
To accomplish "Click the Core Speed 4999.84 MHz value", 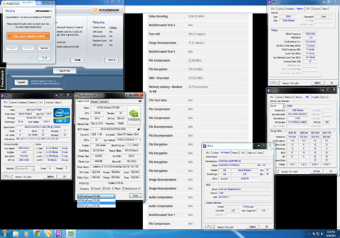I will click(24, 148).
